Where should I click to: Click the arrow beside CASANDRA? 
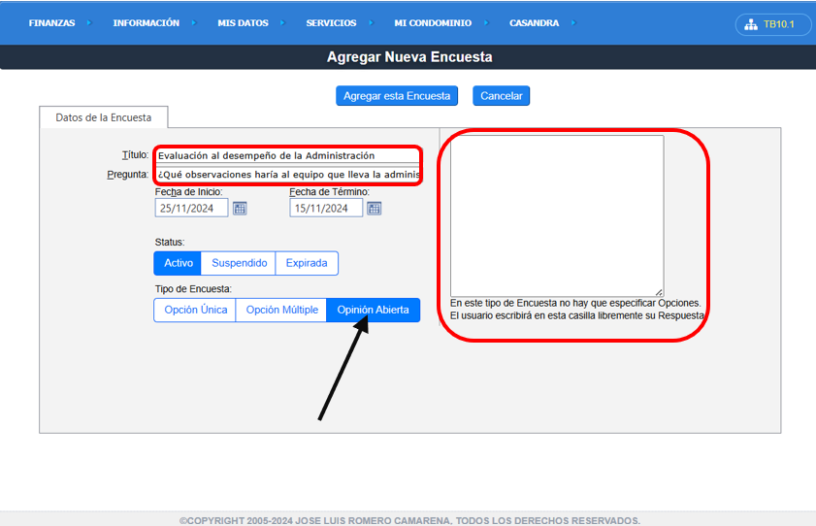[x=572, y=23]
